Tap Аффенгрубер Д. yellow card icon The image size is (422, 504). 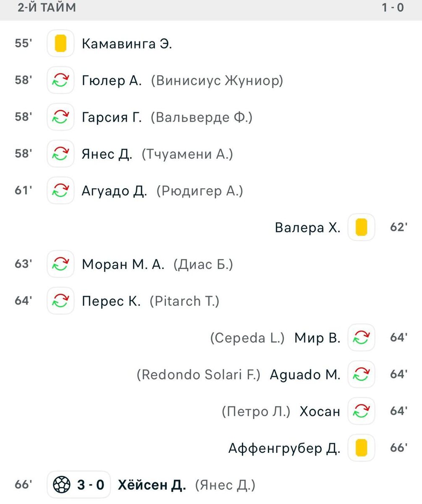tap(361, 448)
